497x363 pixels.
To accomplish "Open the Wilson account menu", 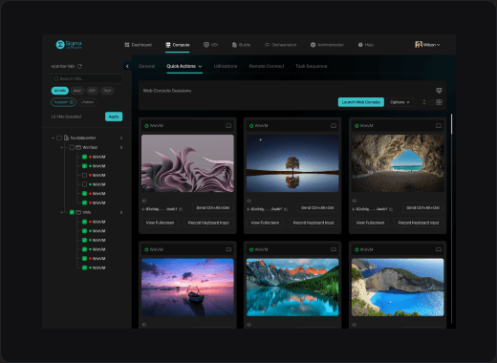I will [x=427, y=45].
